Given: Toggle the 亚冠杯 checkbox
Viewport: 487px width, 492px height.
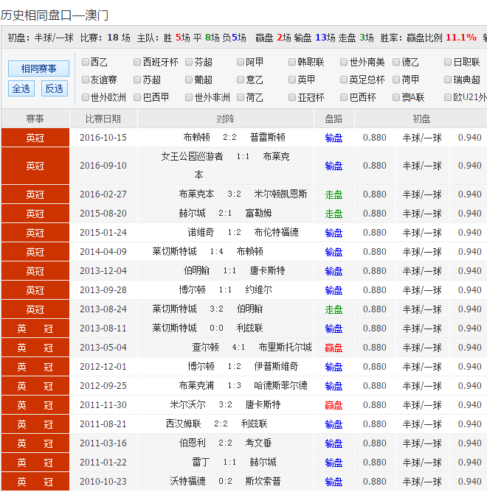Looking at the screenshot, I should 293,97.
